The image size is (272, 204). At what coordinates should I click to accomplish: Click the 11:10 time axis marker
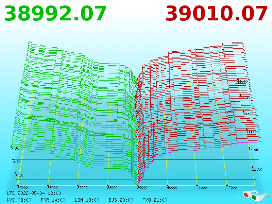click(x=245, y=97)
